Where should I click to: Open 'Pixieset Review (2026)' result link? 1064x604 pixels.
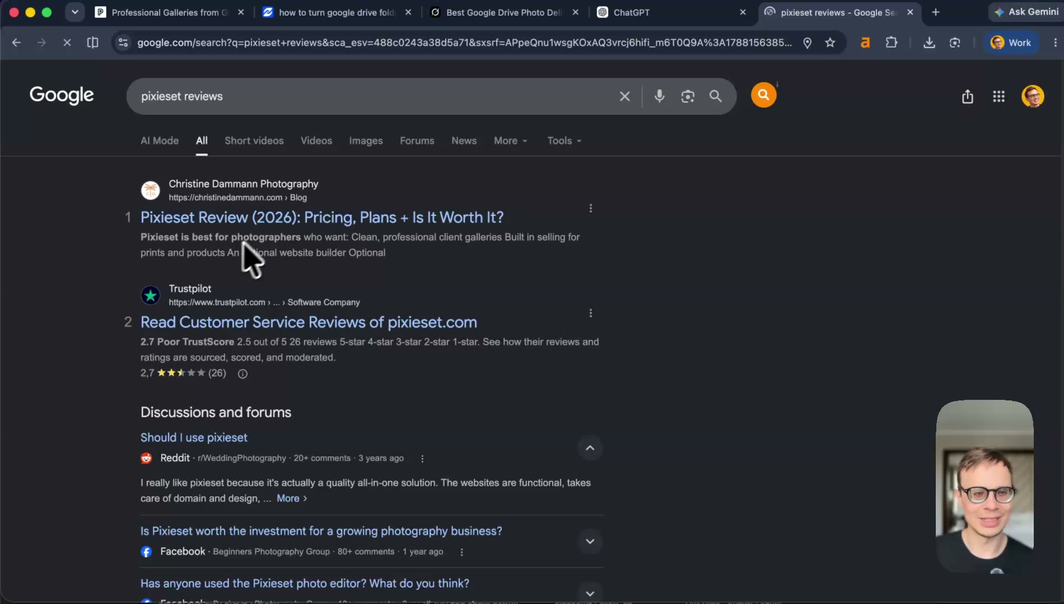[322, 218]
